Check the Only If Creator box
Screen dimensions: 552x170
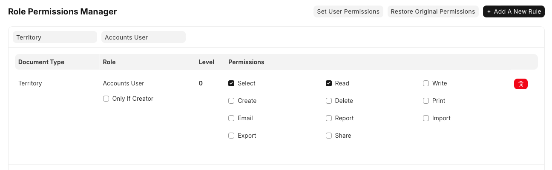pyautogui.click(x=106, y=99)
